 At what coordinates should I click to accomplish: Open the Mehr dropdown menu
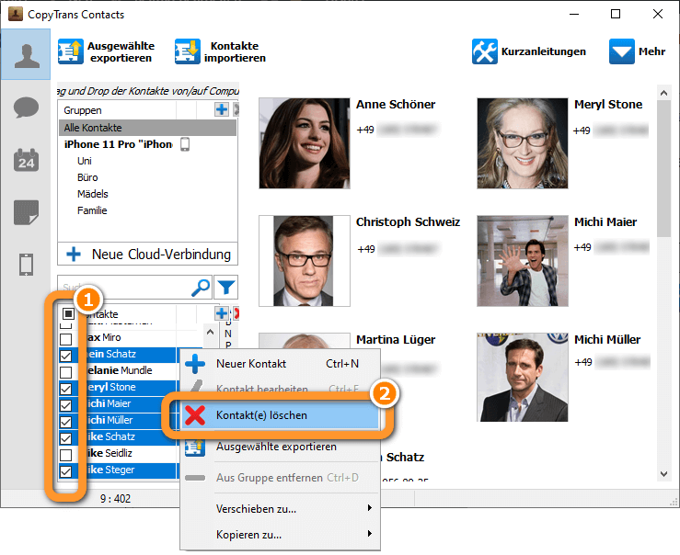pyautogui.click(x=637, y=51)
